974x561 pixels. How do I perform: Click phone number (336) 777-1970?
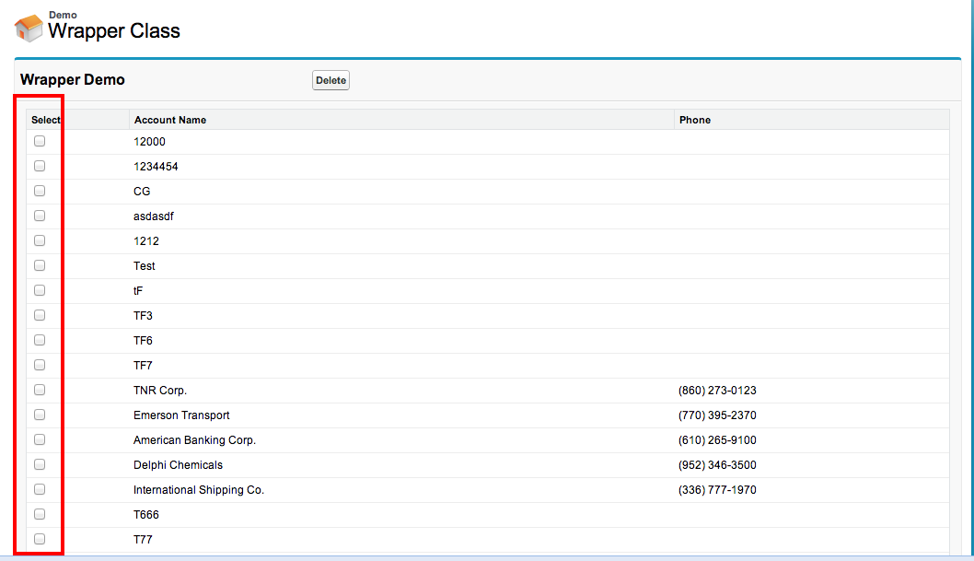click(x=717, y=489)
